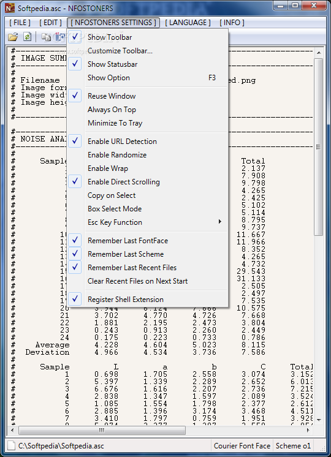This screenshot has height=457, width=331.
Task: Enable Copy on Select
Action: click(x=148, y=195)
